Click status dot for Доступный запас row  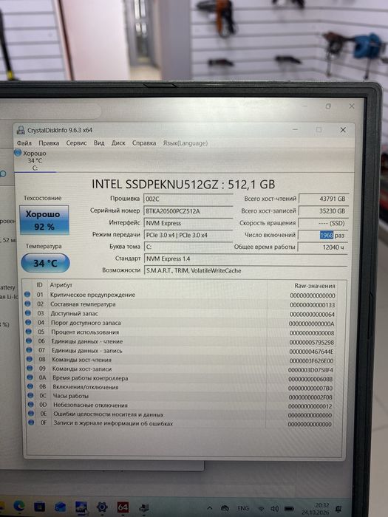pos(28,313)
